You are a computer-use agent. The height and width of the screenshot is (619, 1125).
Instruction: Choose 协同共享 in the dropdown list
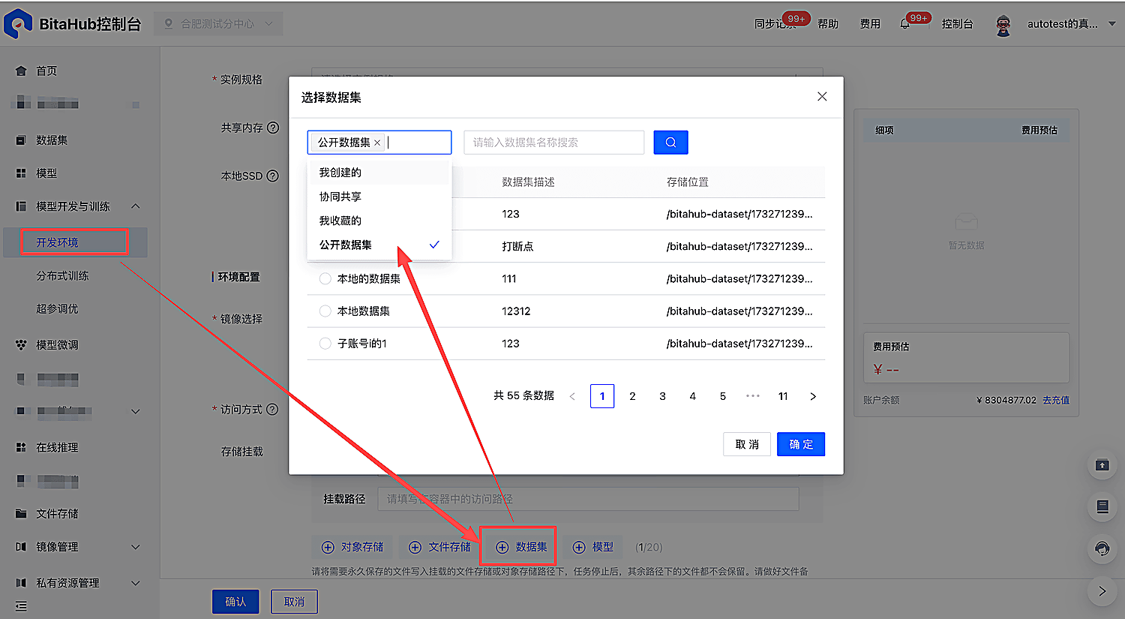379,197
